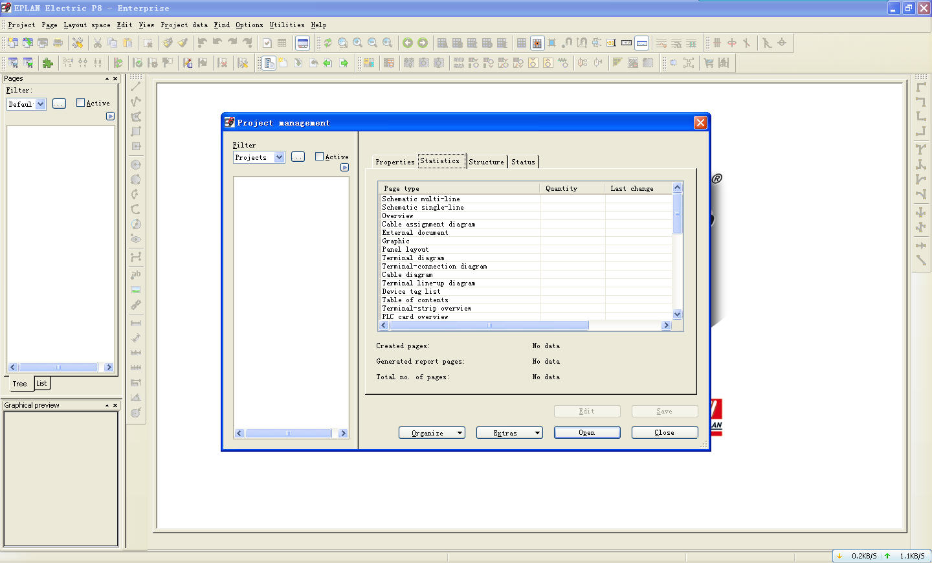Click the Close button in dialog
This screenshot has width=932, height=563.
[665, 433]
